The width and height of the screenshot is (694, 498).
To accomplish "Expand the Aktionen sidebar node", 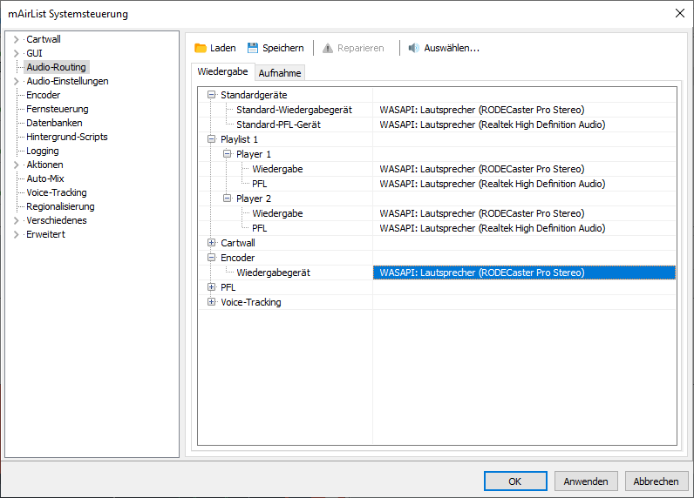I will (x=17, y=165).
